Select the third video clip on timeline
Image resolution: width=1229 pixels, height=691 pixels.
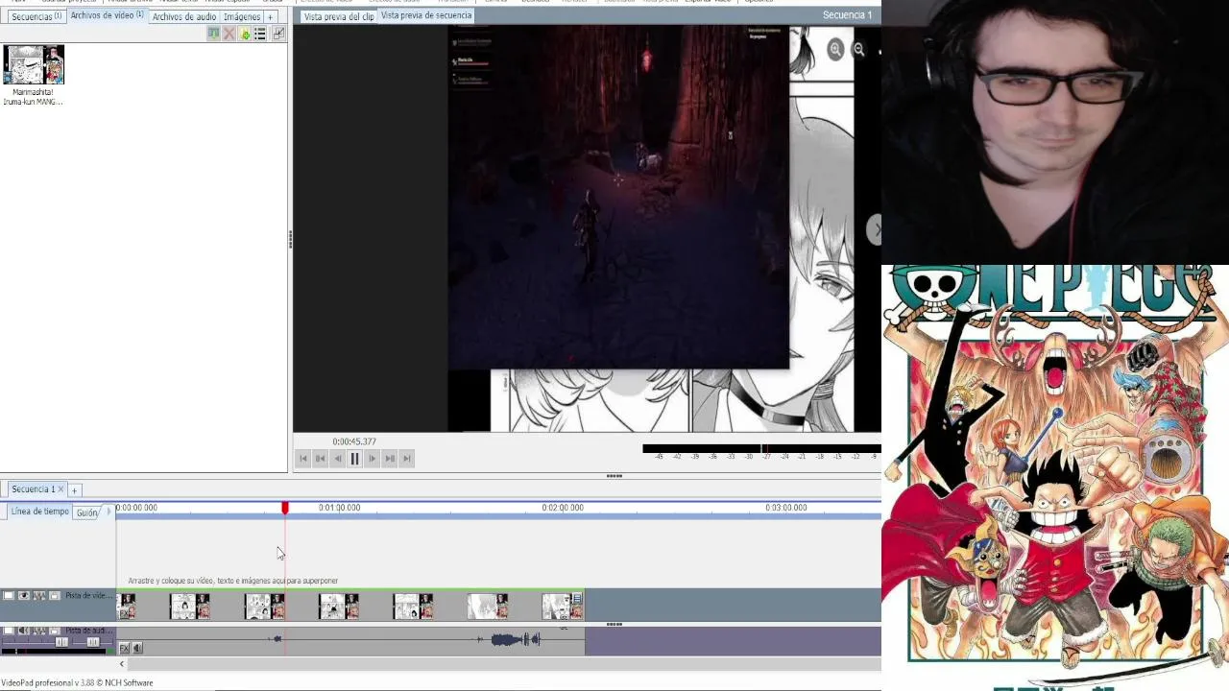(264, 607)
